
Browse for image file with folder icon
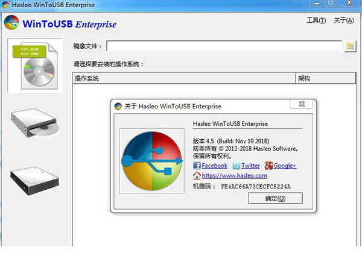tap(350, 46)
